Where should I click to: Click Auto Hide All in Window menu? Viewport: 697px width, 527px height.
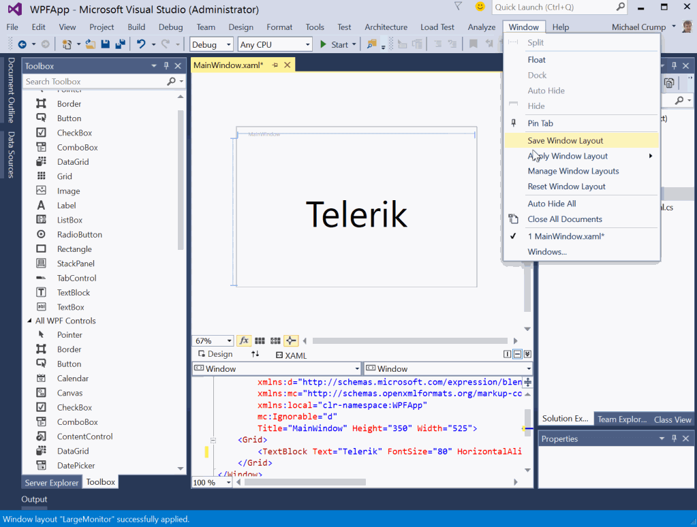tap(581, 204)
